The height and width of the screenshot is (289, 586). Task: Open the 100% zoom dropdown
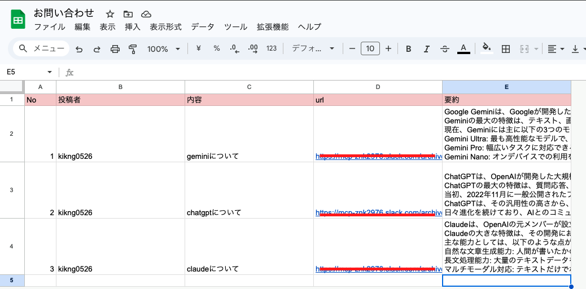pyautogui.click(x=164, y=49)
